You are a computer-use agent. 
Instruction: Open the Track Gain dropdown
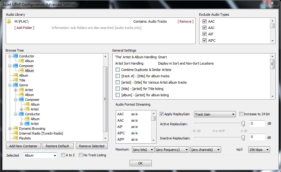[x=215, y=114]
